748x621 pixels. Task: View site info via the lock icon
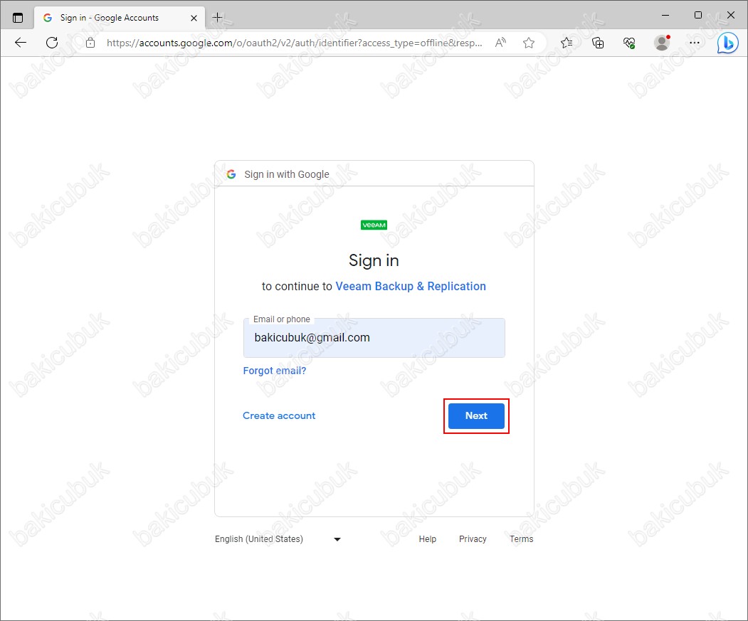(90, 43)
